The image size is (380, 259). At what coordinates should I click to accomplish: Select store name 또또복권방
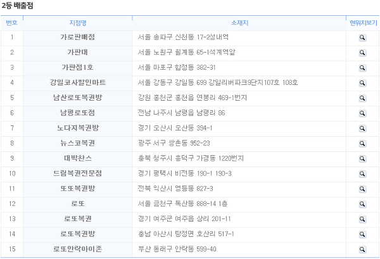(x=77, y=189)
